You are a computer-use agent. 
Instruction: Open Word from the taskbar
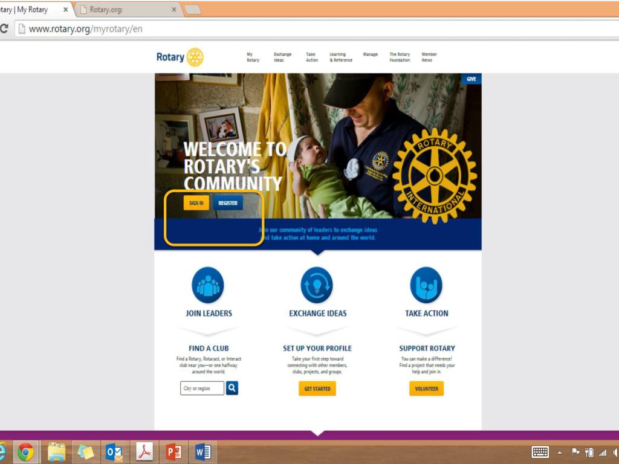pos(203,452)
